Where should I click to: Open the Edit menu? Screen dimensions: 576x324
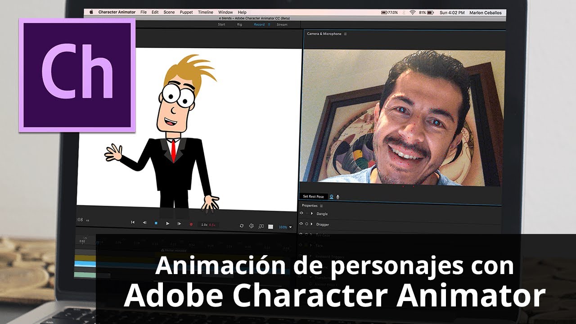coord(155,12)
